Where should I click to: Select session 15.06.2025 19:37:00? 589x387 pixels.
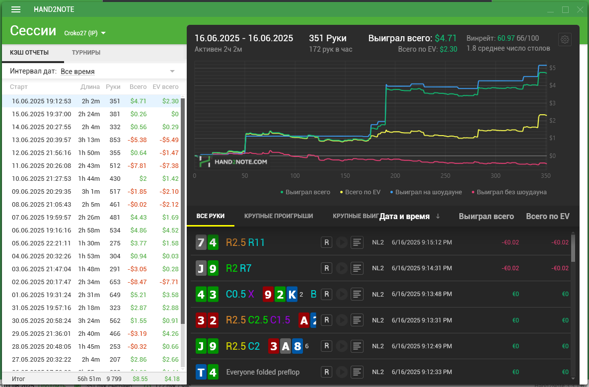point(91,114)
